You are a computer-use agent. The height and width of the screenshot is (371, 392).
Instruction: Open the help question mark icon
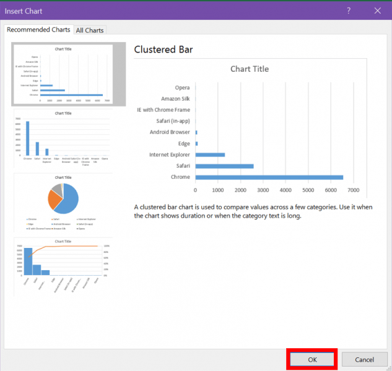pyautogui.click(x=349, y=11)
